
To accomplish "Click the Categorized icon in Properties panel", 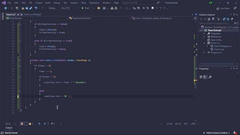I will (x=201, y=77).
